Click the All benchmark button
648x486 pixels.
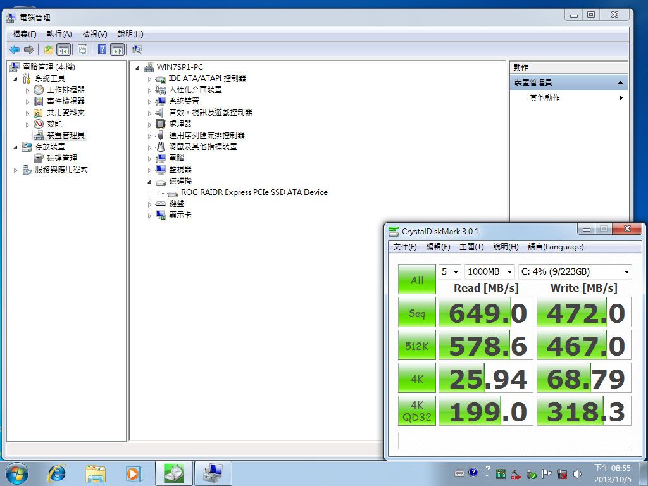click(416, 279)
